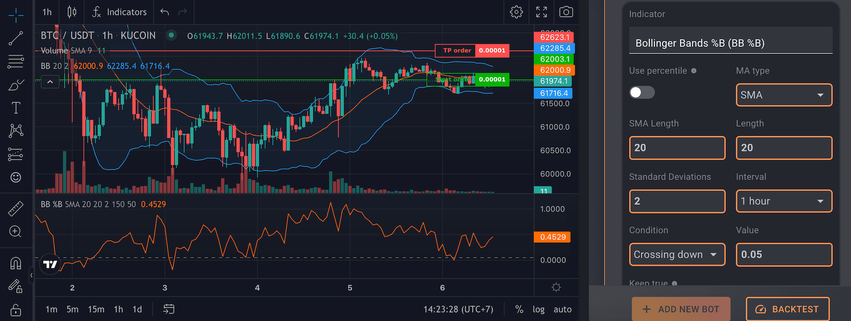
Task: Open the MA type SMA dropdown
Action: pyautogui.click(x=784, y=95)
